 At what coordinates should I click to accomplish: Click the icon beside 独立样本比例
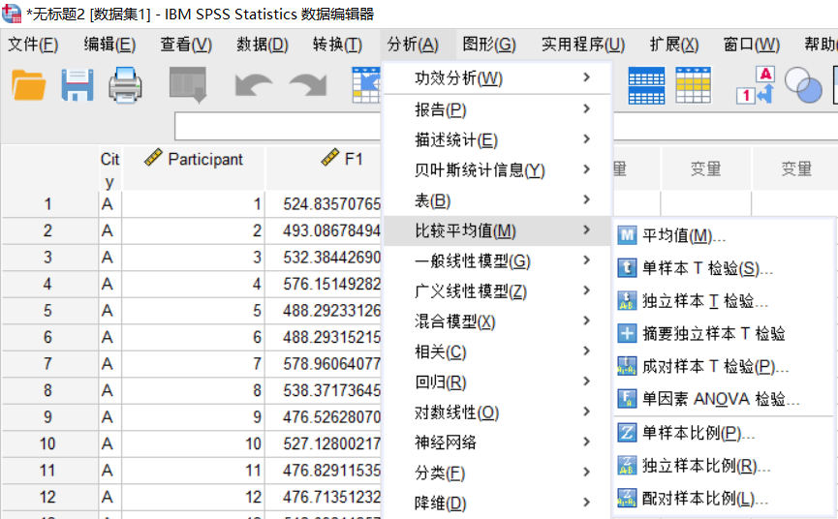(x=627, y=466)
